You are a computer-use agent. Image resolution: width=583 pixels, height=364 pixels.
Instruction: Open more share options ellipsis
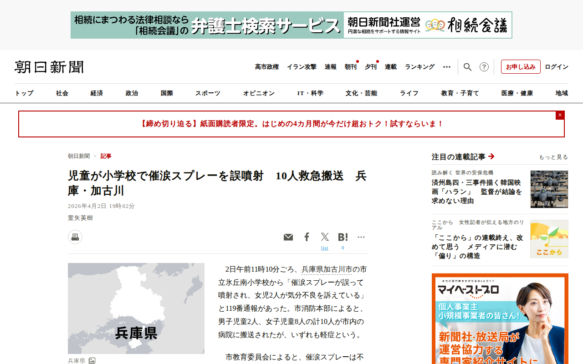(361, 237)
